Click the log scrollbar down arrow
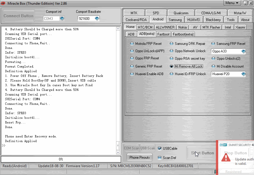Viewport: 254px width, 175px height. tap(118, 153)
